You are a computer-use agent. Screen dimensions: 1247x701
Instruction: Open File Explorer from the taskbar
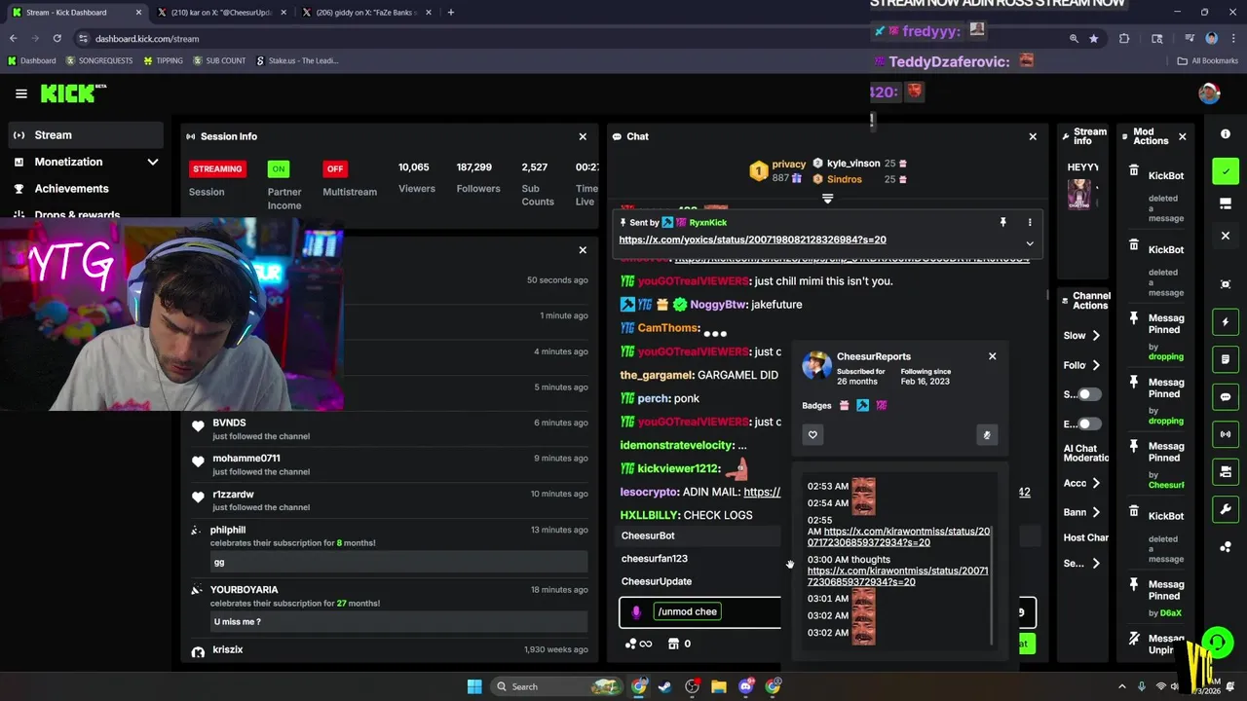[x=718, y=686]
